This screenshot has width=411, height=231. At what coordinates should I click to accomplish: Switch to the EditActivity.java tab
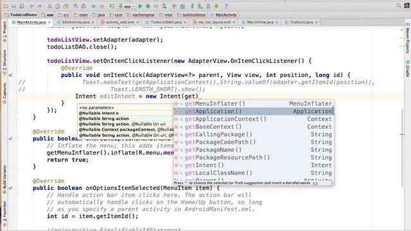[x=76, y=22]
